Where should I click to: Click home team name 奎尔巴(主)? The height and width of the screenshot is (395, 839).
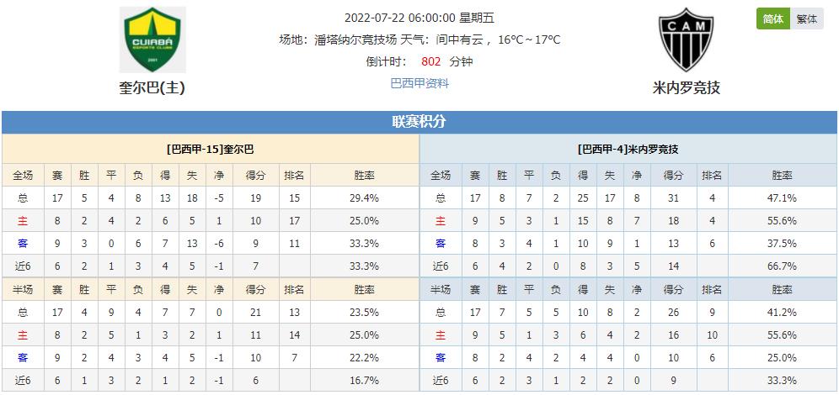pyautogui.click(x=152, y=87)
